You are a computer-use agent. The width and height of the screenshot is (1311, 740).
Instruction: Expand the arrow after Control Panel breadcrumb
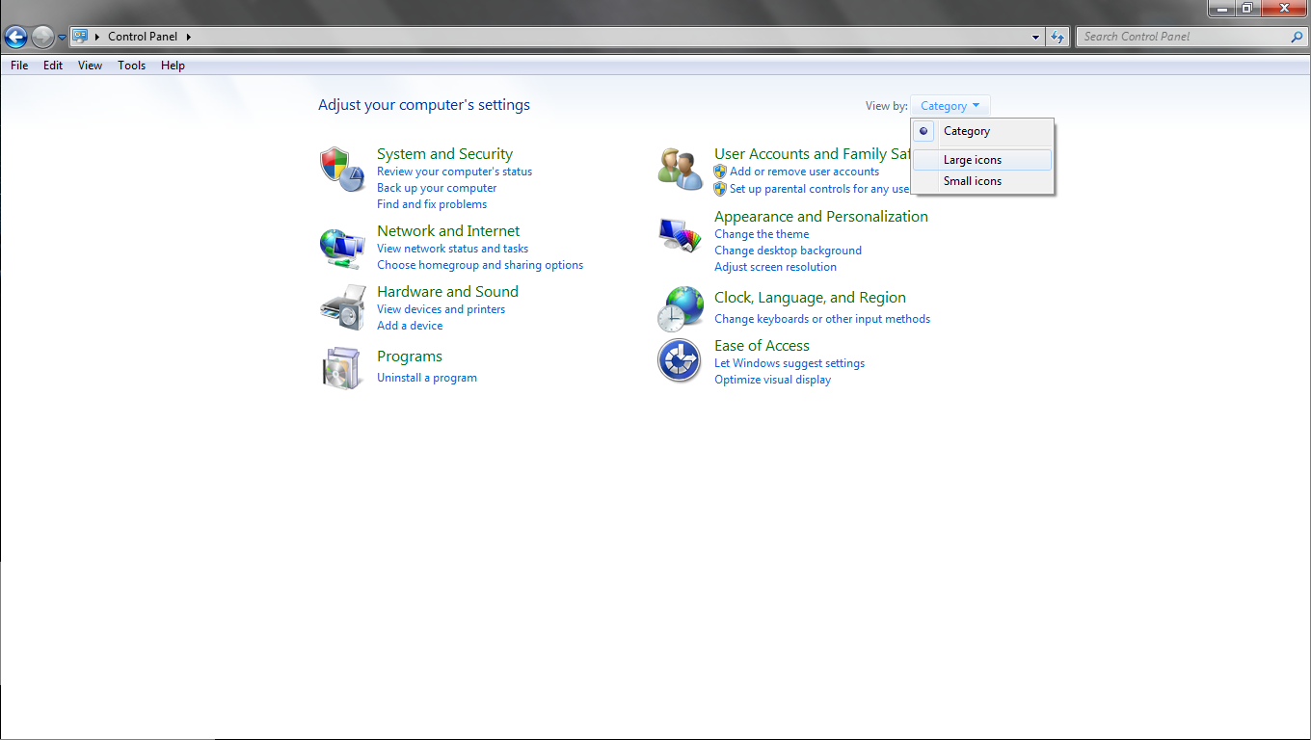tap(189, 37)
